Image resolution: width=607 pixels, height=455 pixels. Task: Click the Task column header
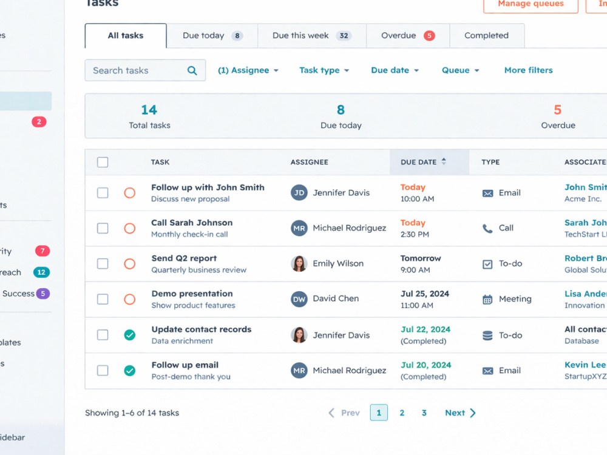point(160,162)
